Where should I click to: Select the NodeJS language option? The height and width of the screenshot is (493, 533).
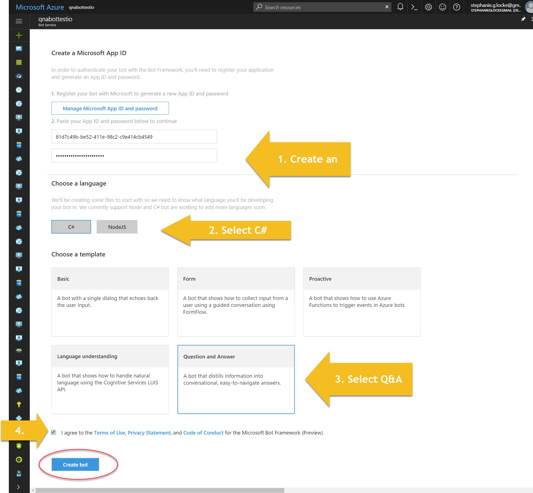tap(117, 227)
